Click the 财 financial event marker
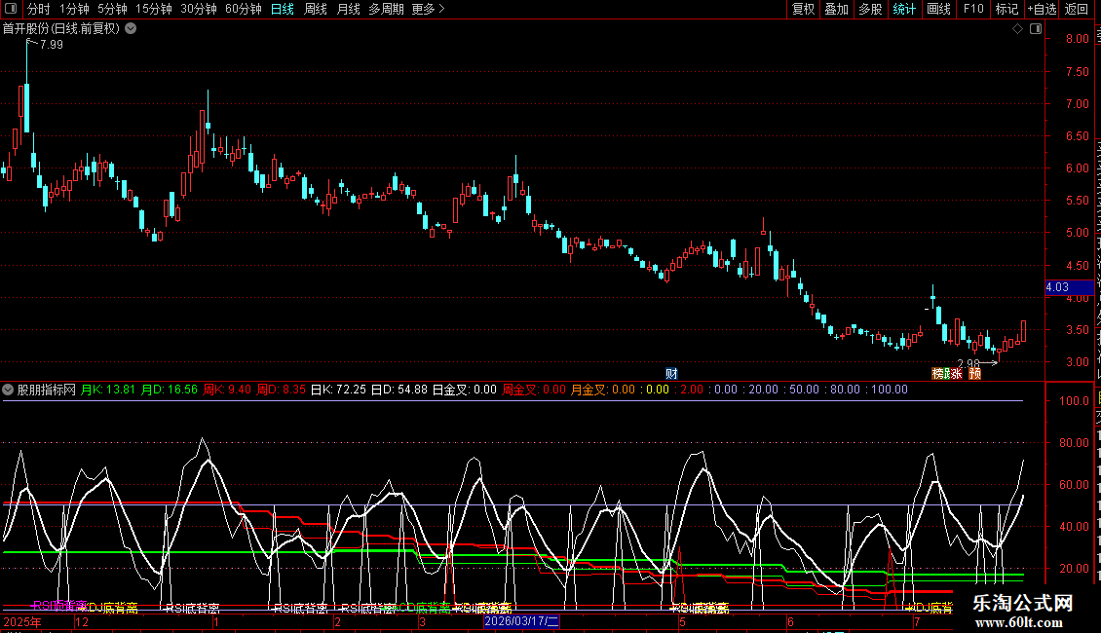The height and width of the screenshot is (633, 1101). (671, 373)
